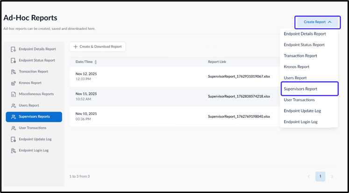Screen dimensions: 349x193
Task: Open Endpoint Status Report in sidebar
Action: (34, 60)
